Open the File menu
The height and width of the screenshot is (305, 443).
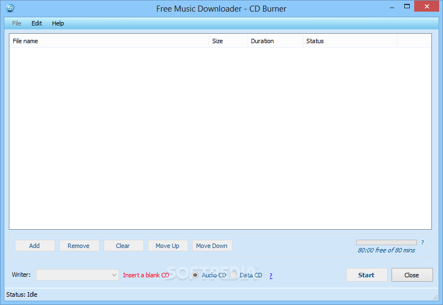click(17, 23)
